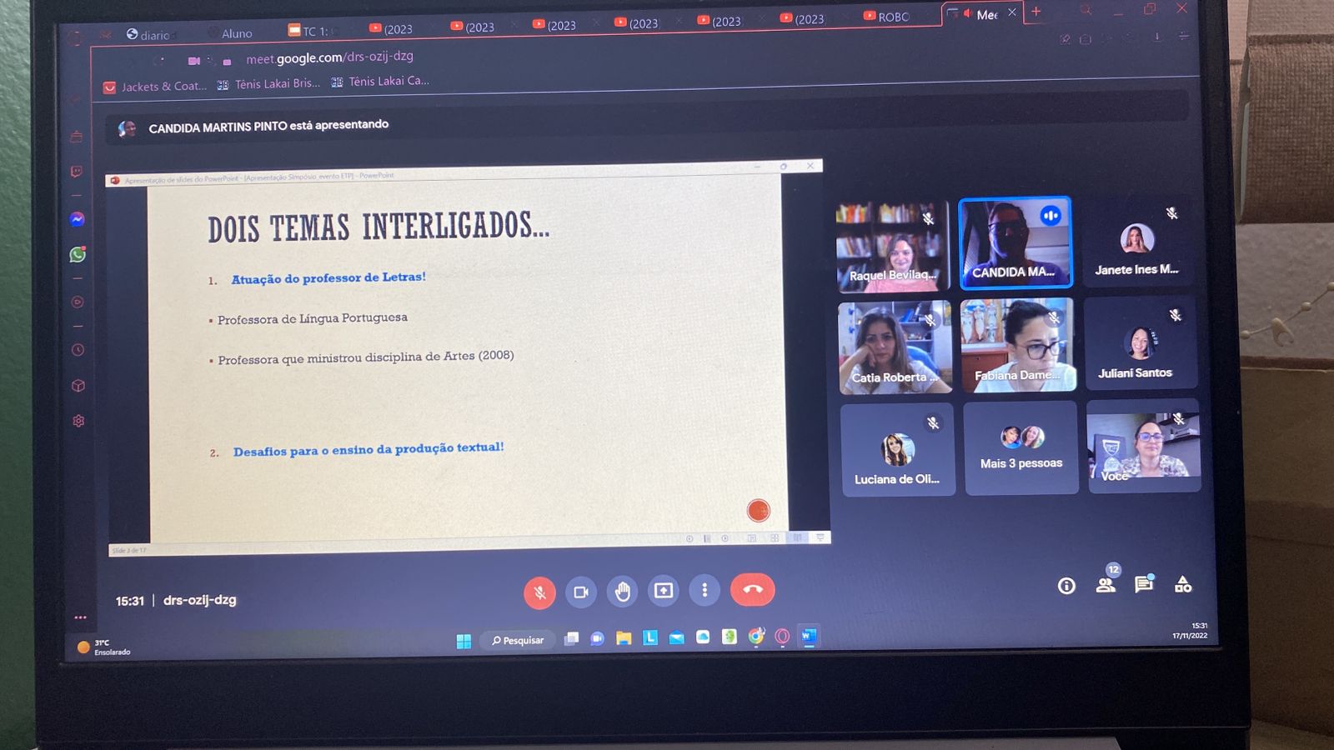
Task: Open the meeting chat panel
Action: pyautogui.click(x=1144, y=584)
